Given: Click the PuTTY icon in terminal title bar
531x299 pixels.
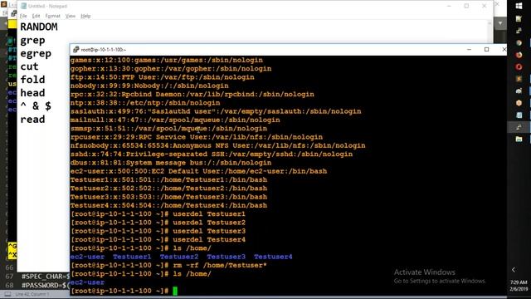Looking at the screenshot, I should click(x=76, y=50).
